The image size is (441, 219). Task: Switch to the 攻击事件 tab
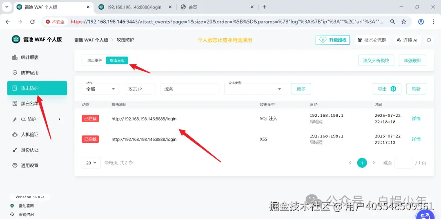[94, 60]
